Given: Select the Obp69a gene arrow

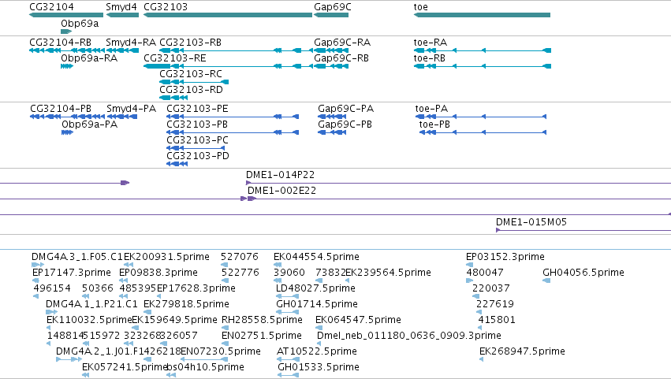Looking at the screenshot, I should [x=66, y=32].
